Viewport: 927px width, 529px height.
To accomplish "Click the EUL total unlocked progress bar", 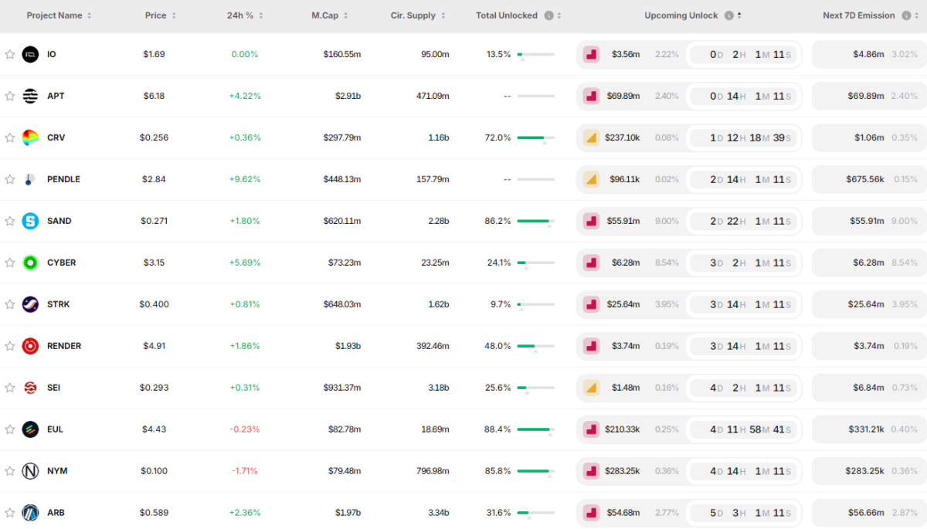I will click(x=535, y=429).
